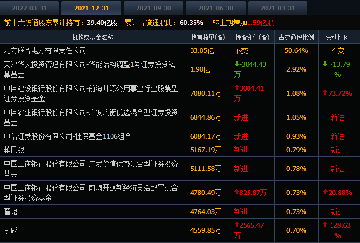Click the 变动比例 column header
The height and width of the screenshot is (243, 360).
pyautogui.click(x=337, y=37)
